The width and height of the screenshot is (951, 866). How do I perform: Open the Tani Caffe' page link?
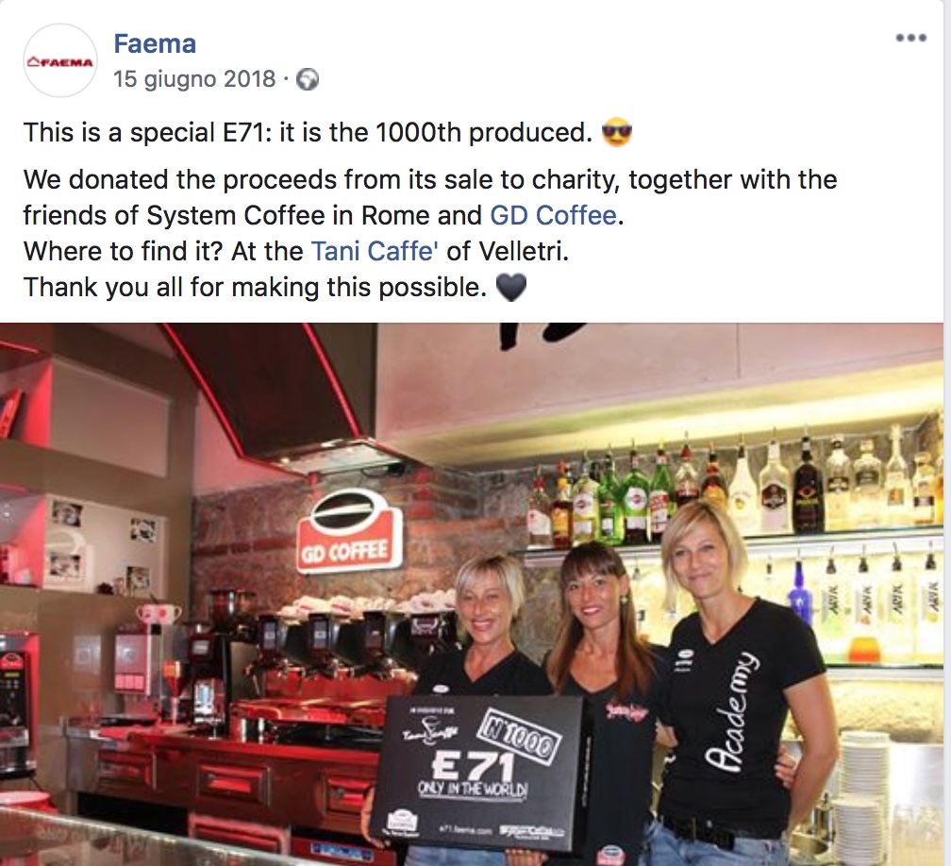tap(375, 251)
